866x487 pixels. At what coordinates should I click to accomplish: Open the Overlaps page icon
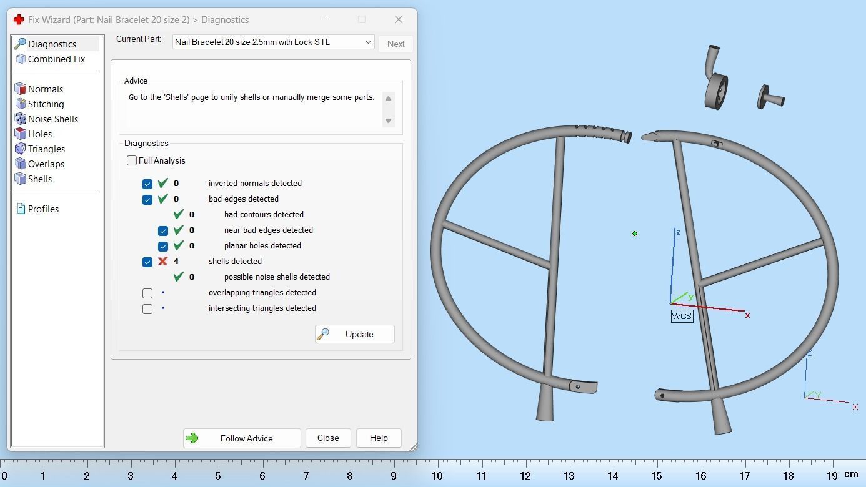coord(20,164)
